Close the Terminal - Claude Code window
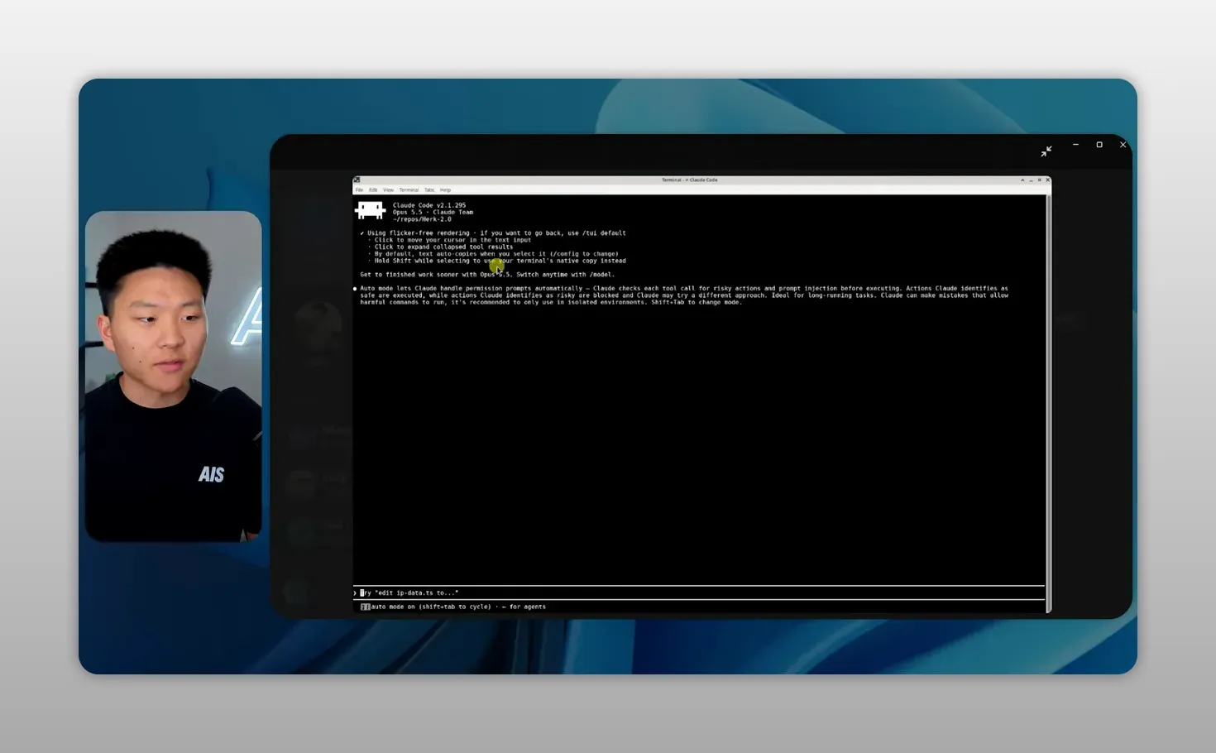This screenshot has width=1216, height=753. coord(1048,180)
